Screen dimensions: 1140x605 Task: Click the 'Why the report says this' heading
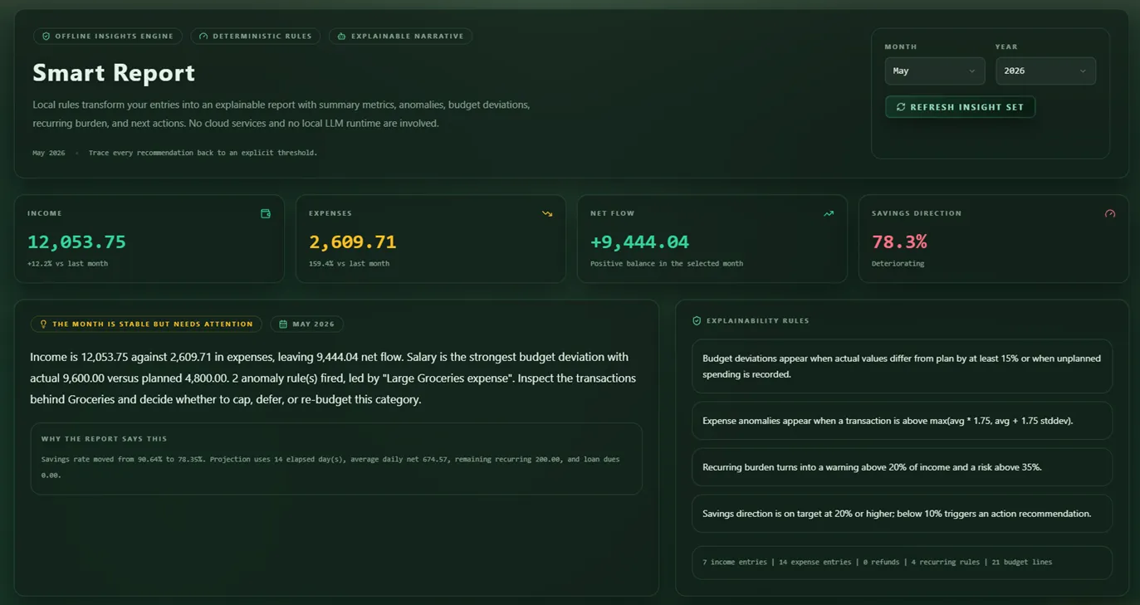(104, 439)
